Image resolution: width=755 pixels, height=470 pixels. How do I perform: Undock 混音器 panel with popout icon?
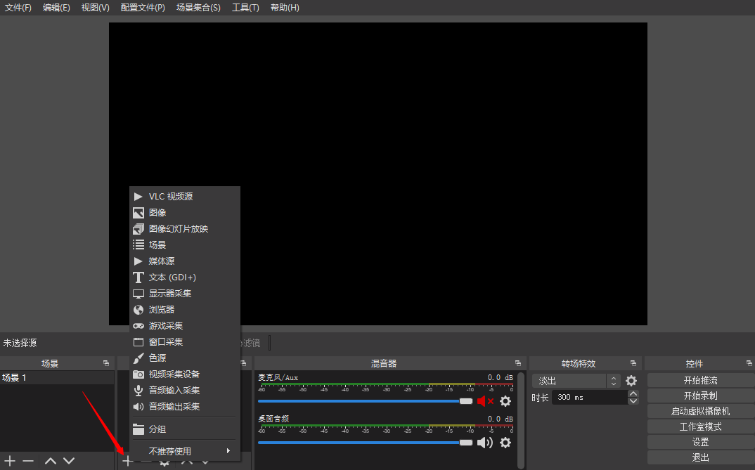(x=518, y=363)
